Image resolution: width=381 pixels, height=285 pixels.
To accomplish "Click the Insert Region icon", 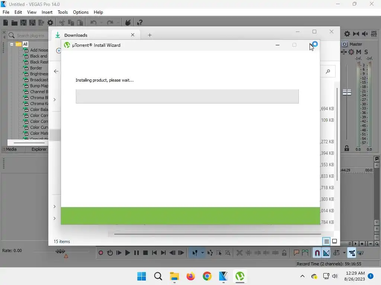I will coord(305,253).
